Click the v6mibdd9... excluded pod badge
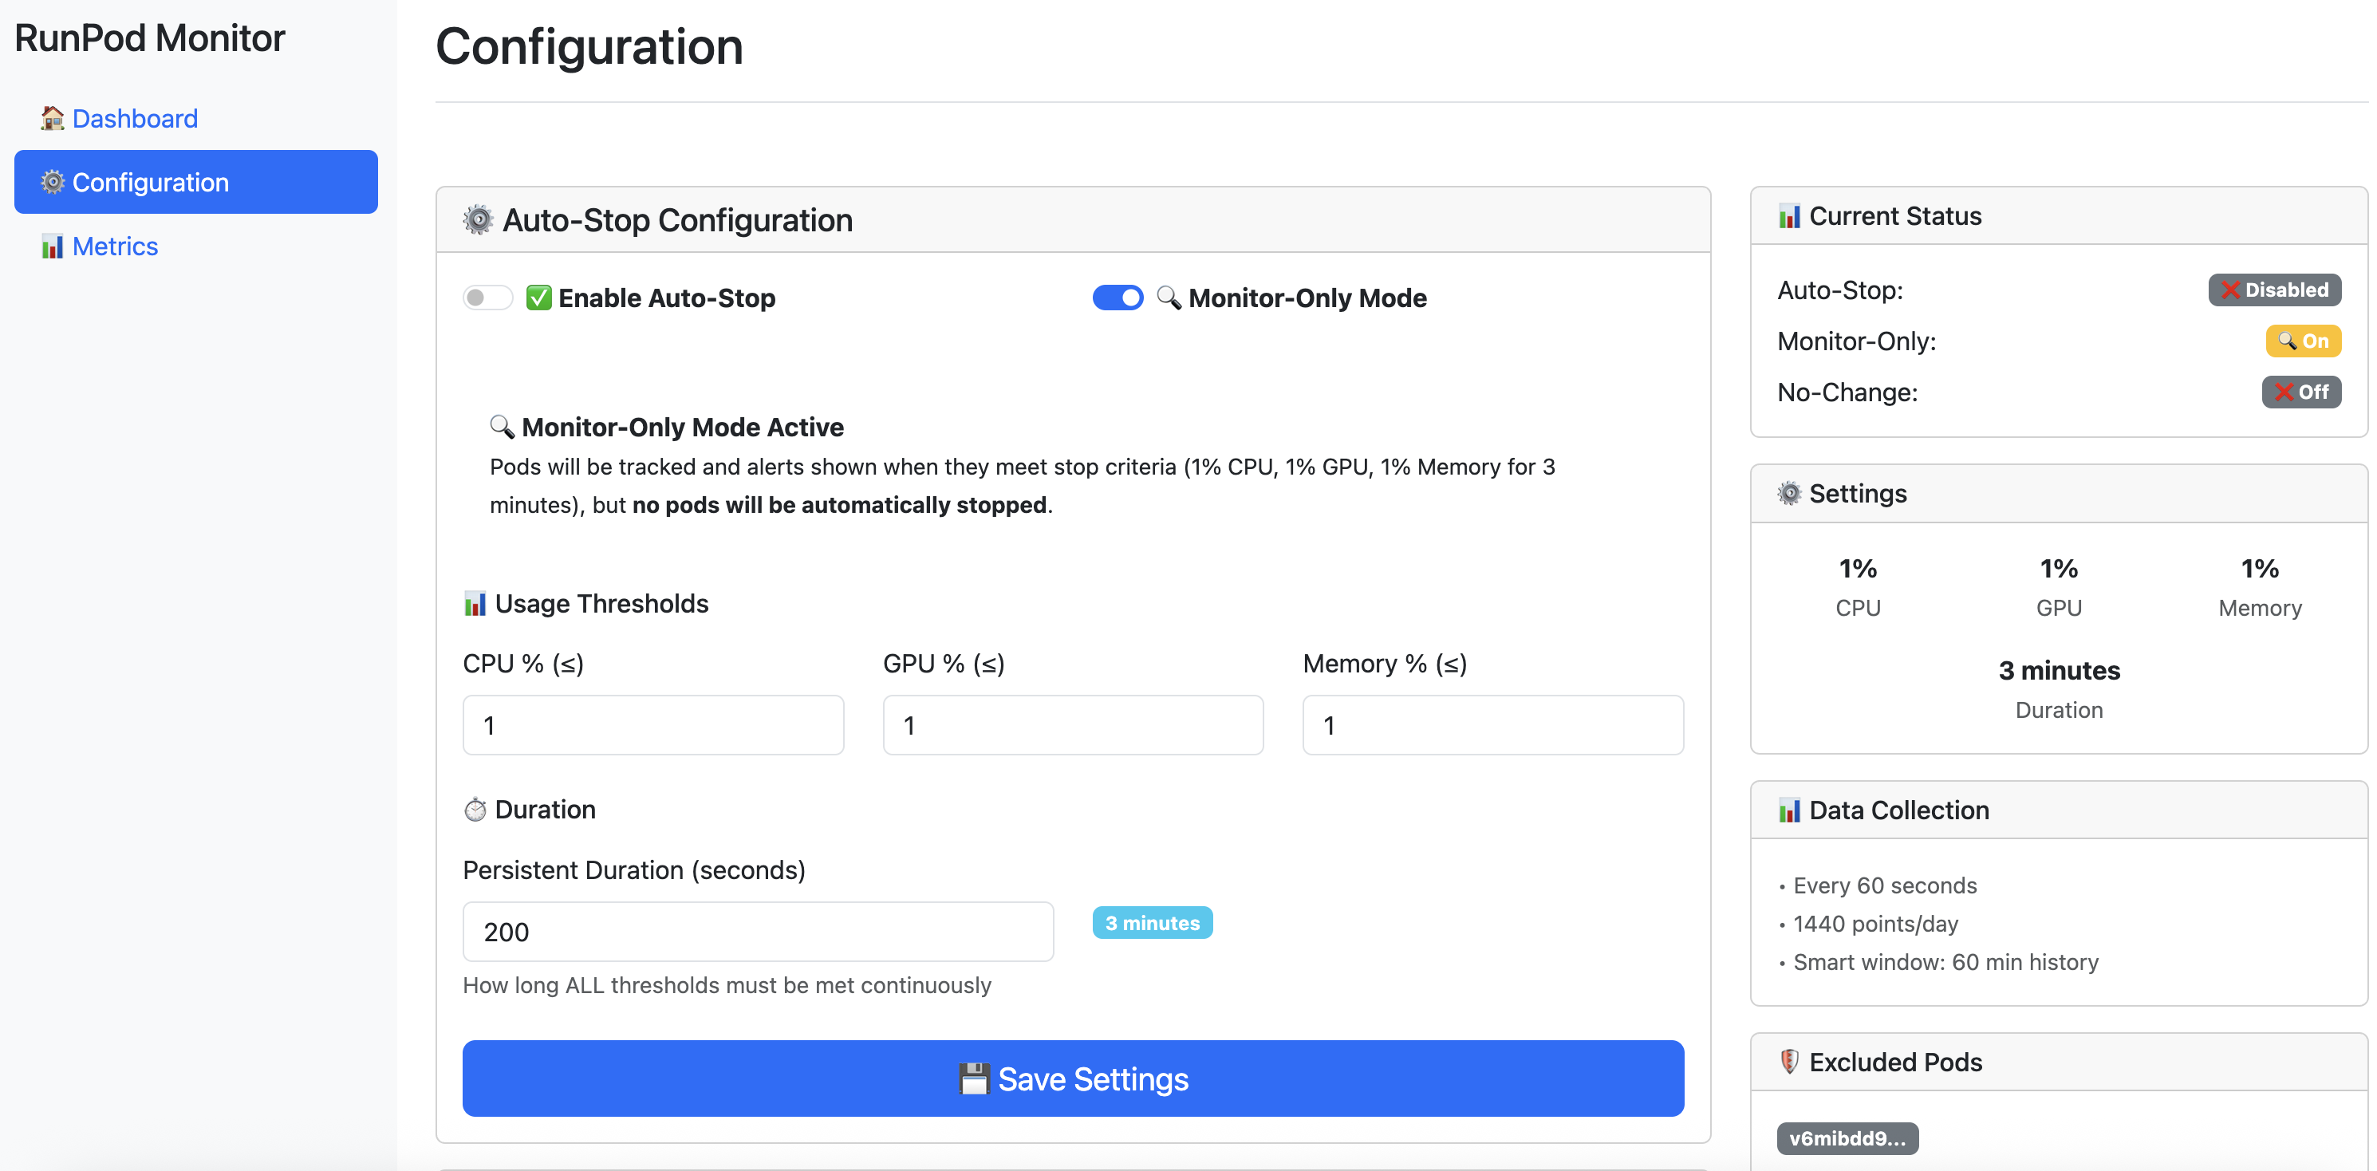Screen dimensions: 2377x1171 [x=1847, y=1137]
